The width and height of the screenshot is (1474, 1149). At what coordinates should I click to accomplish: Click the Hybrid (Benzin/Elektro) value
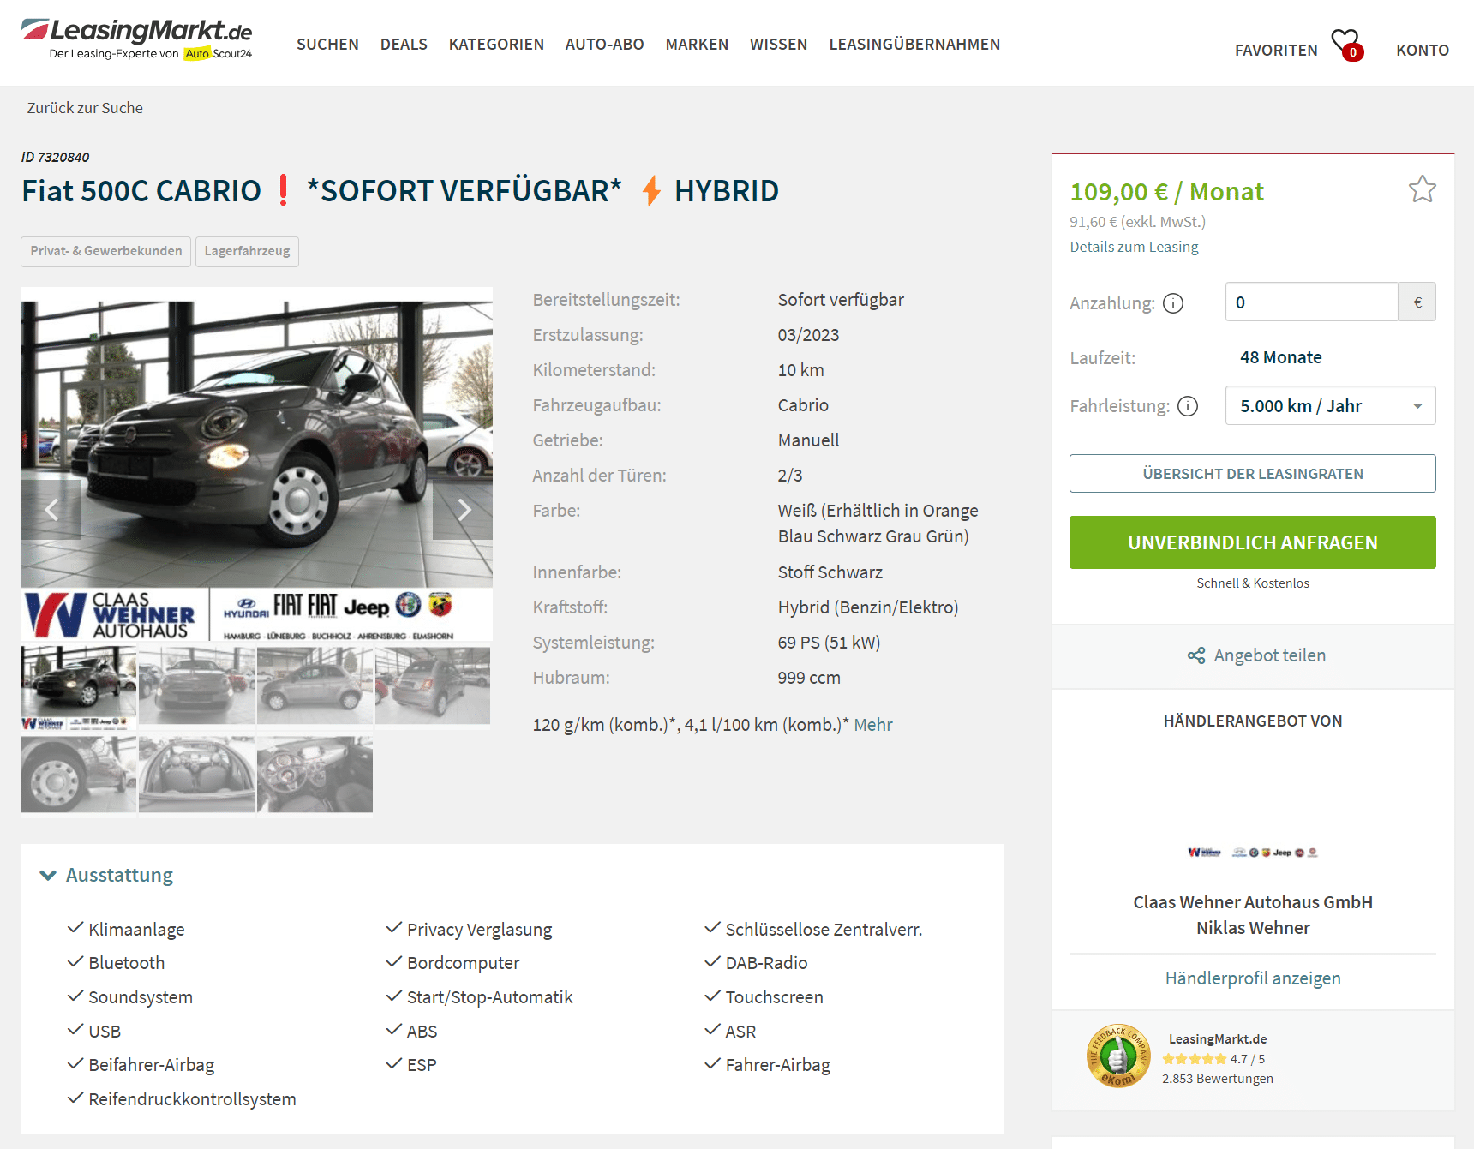click(868, 607)
